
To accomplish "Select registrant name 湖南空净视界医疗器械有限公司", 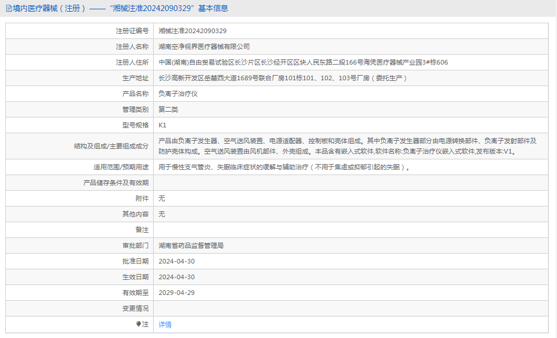I will click(x=204, y=47).
